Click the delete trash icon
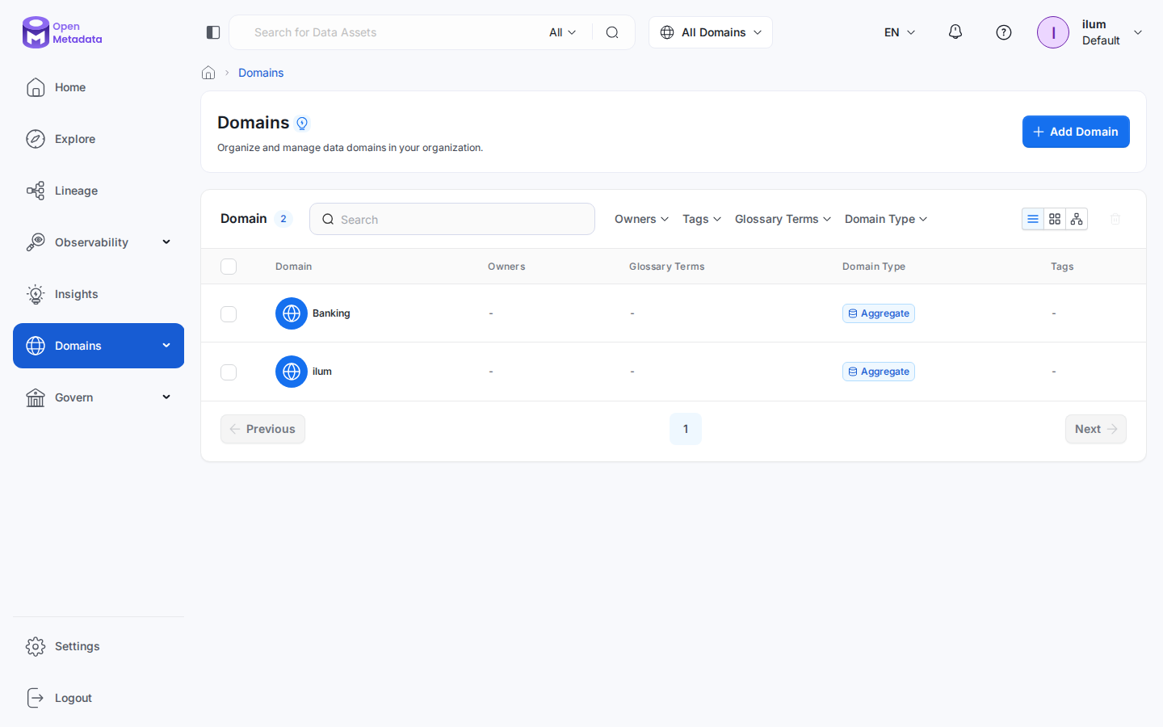 (x=1115, y=219)
